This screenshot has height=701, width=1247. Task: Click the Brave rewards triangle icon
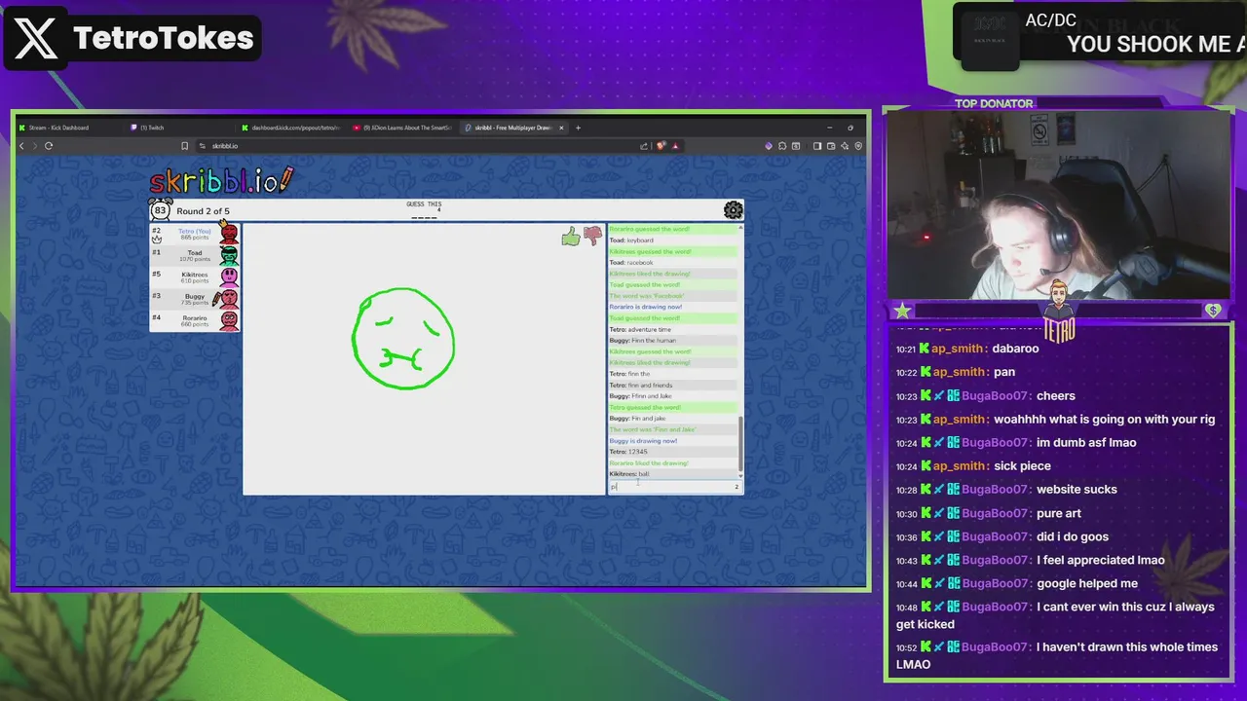[675, 146]
